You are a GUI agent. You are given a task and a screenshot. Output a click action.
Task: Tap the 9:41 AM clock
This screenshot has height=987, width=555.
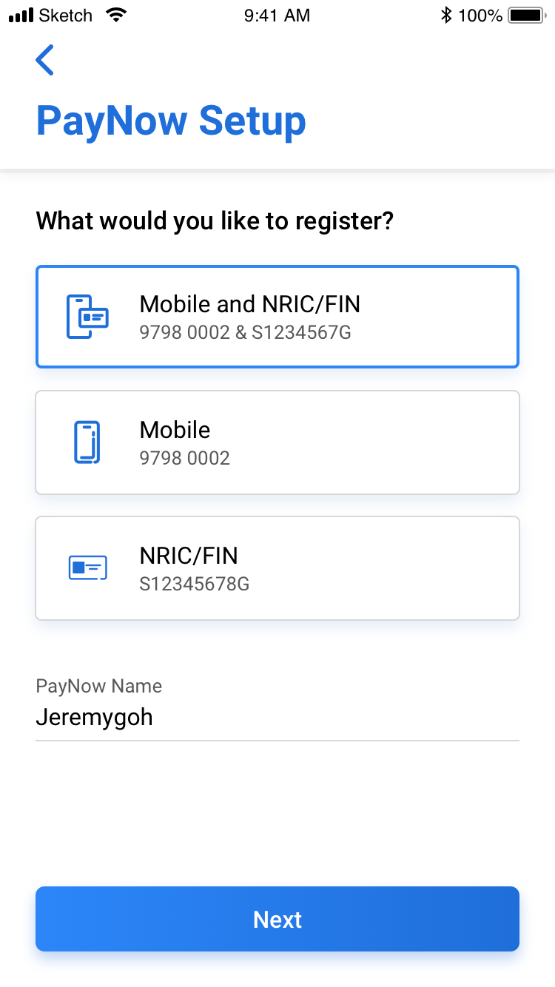point(277,16)
